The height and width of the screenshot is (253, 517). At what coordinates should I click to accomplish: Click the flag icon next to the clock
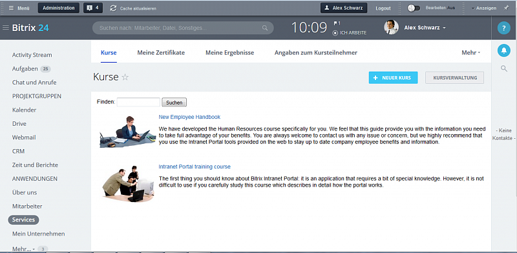335,23
